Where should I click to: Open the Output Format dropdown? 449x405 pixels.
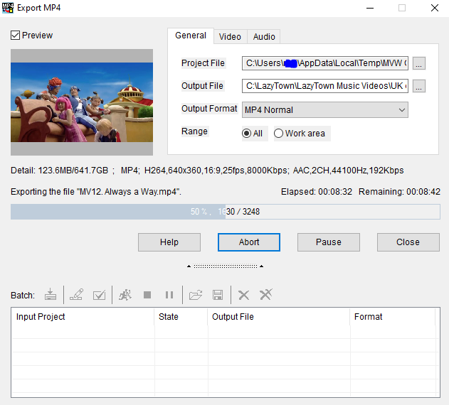(325, 110)
